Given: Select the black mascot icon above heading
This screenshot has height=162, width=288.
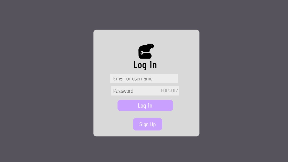Looking at the screenshot, I should (146, 51).
